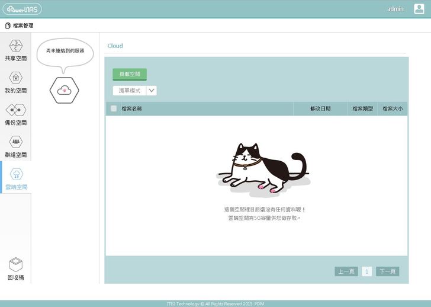Select page 1 in pagination
The height and width of the screenshot is (307, 431).
coord(366,271)
